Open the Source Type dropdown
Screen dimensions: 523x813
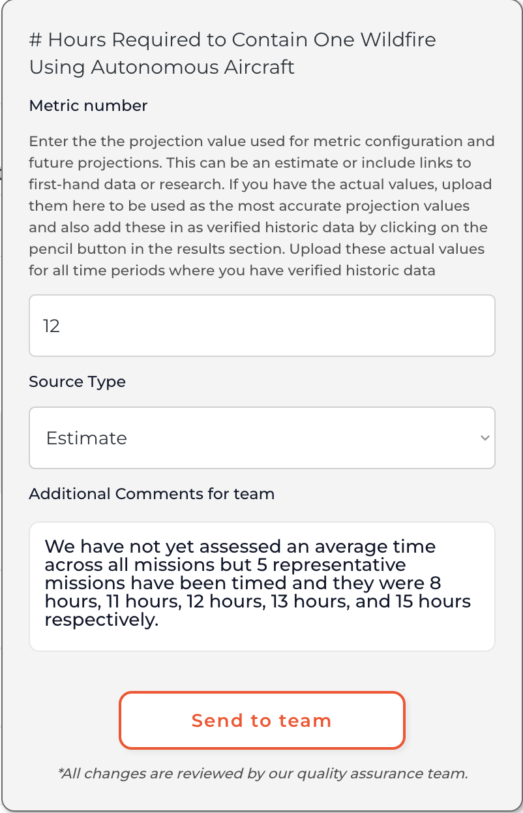[x=261, y=438]
